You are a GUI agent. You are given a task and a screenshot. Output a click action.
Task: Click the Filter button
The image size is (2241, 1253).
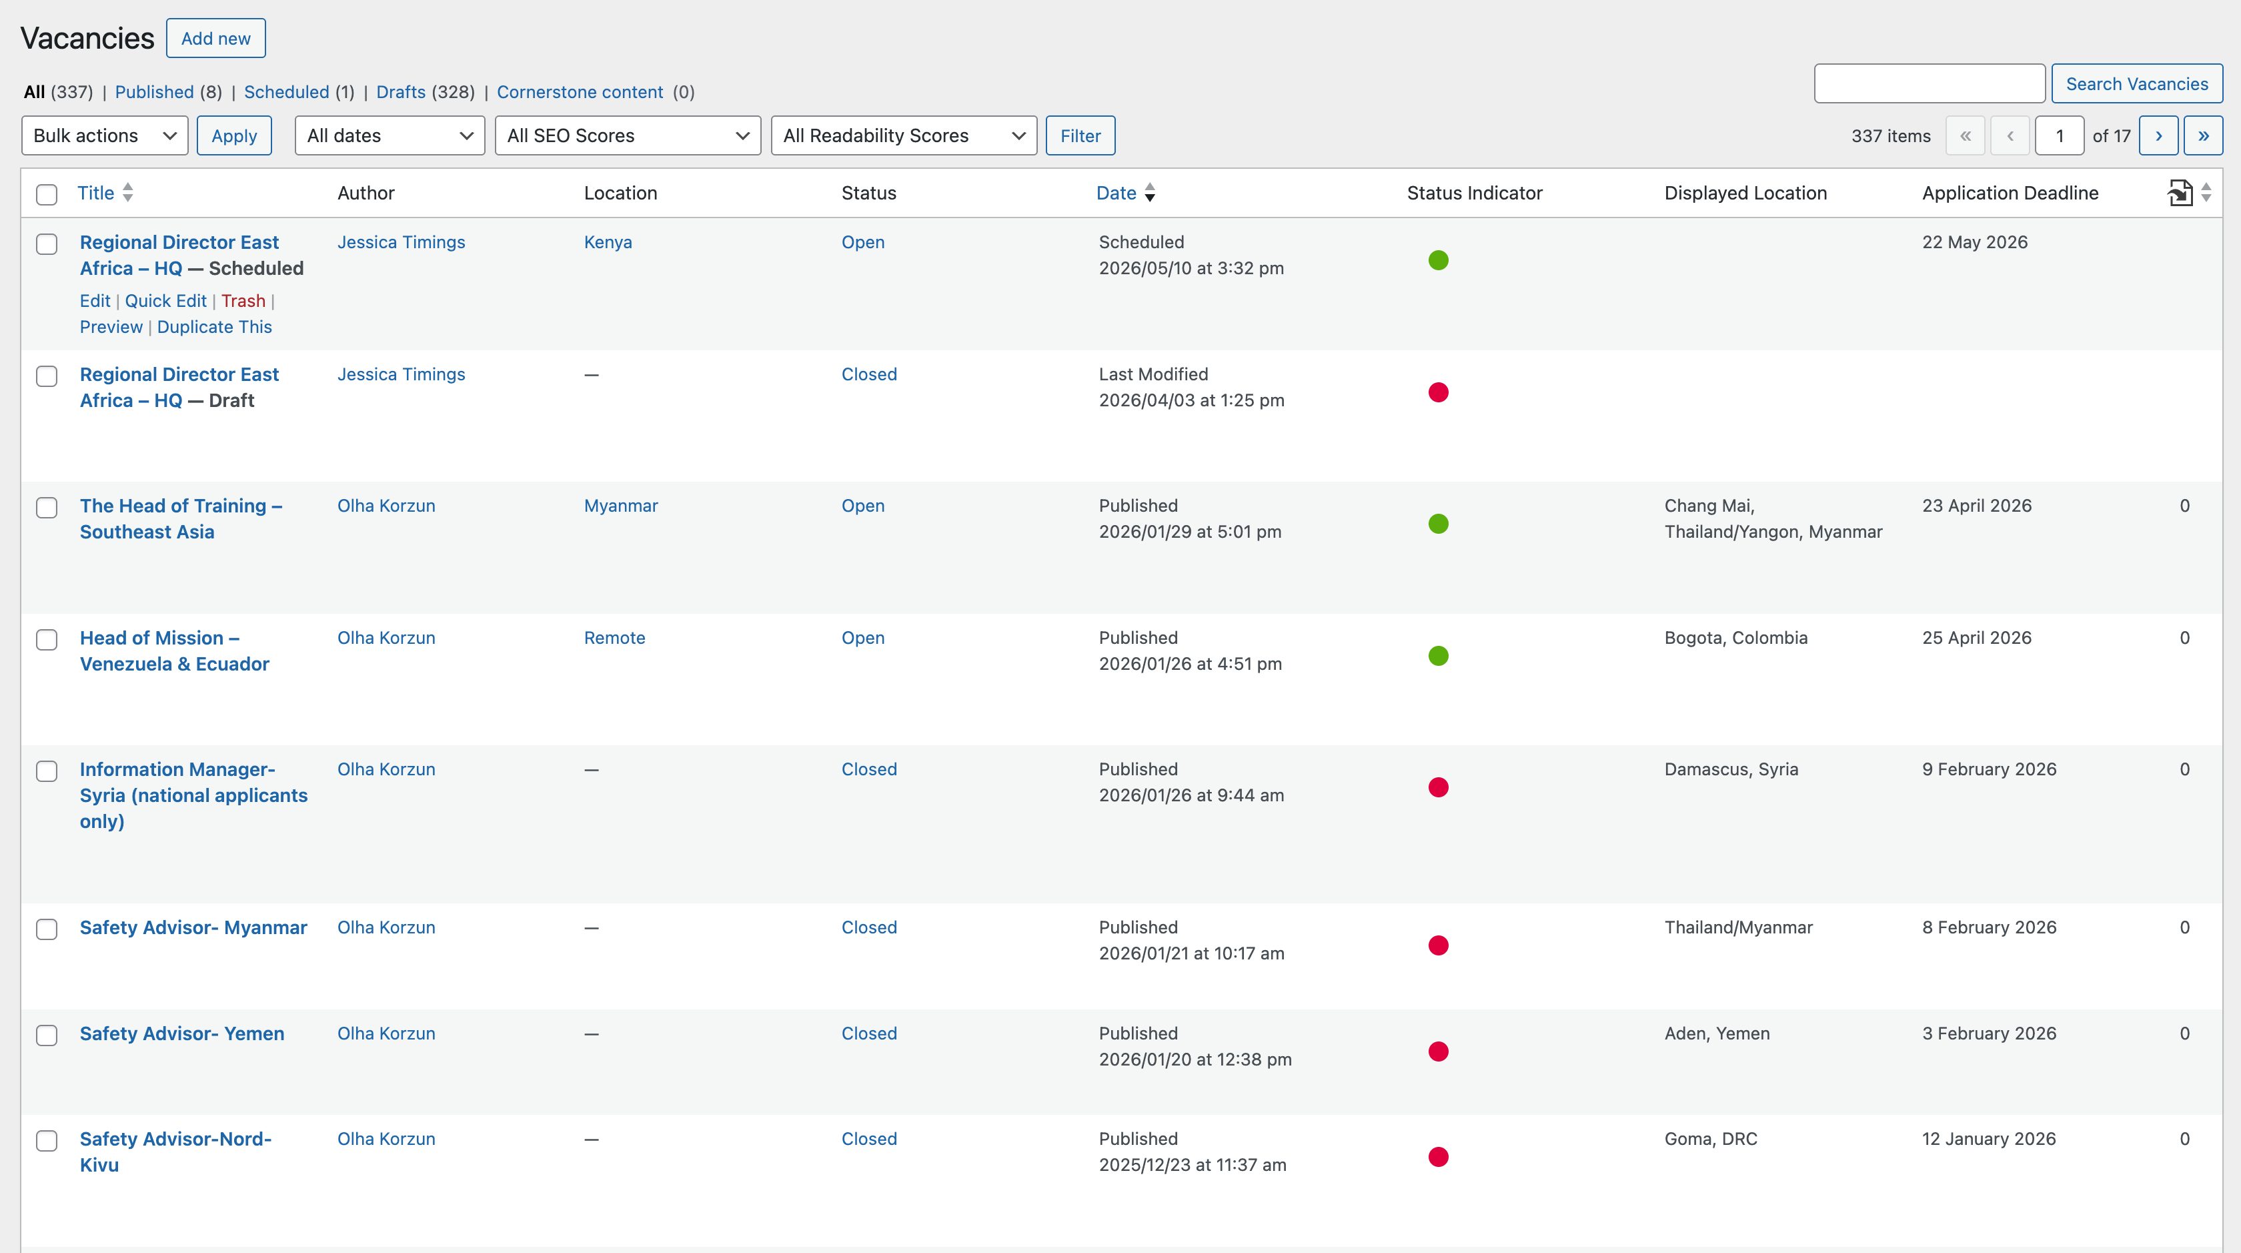point(1080,135)
